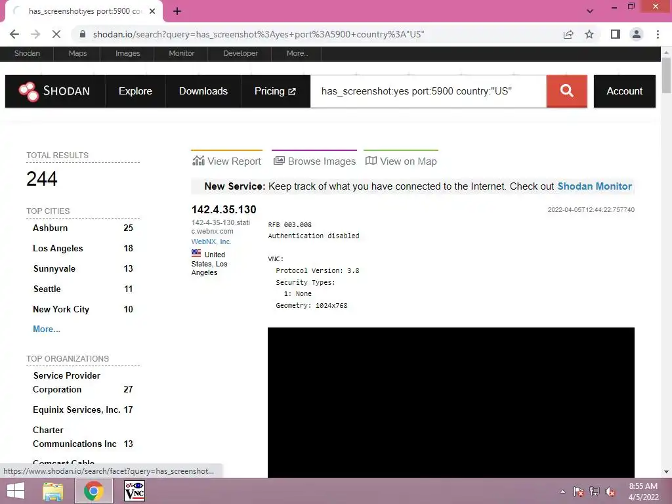The image size is (672, 504).
Task: Open the tab search chevron
Action: [590, 11]
